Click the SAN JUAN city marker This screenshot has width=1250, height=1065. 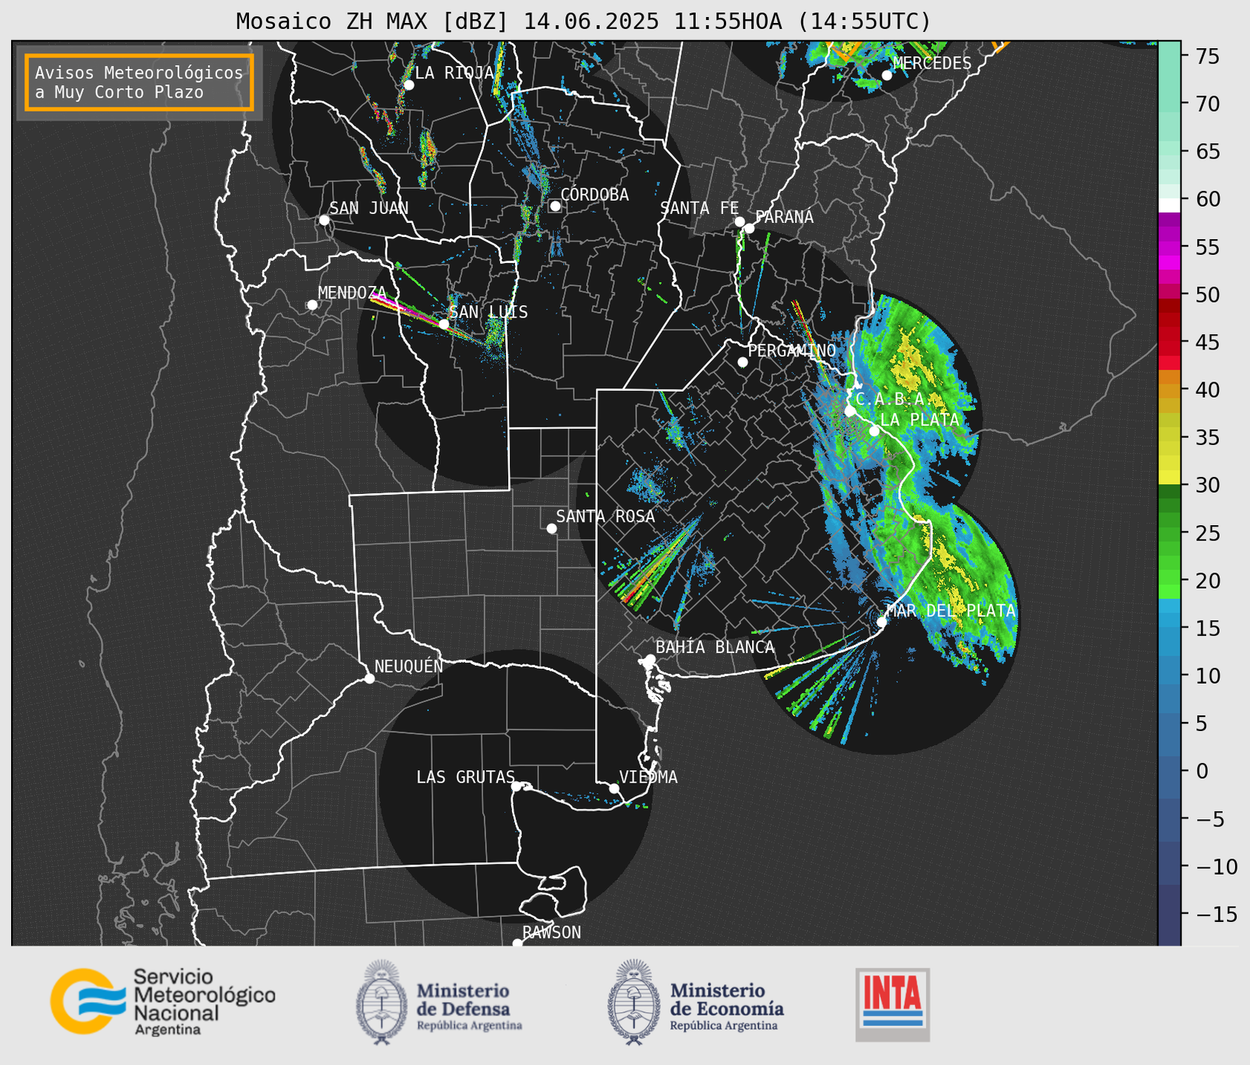pyautogui.click(x=324, y=220)
